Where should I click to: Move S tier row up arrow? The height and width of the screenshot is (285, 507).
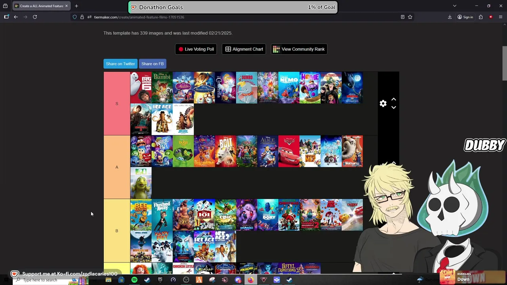tap(394, 99)
